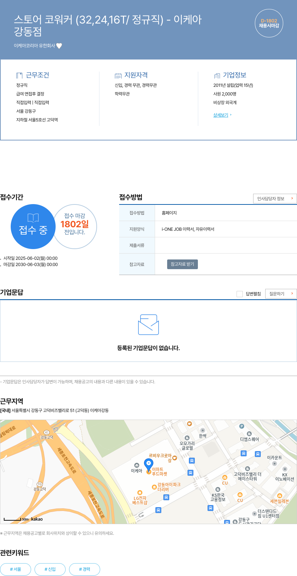Click the 디엠스퀘어 building marker on map
The height and width of the screenshot is (576, 297).
click(x=249, y=434)
